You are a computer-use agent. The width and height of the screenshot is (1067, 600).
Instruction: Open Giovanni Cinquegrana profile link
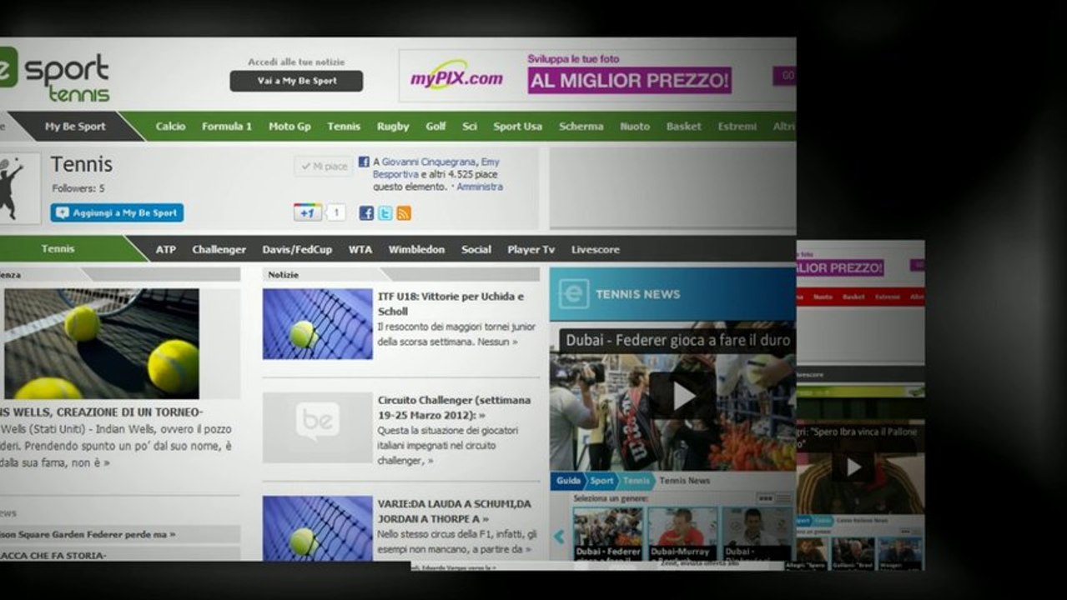point(429,162)
